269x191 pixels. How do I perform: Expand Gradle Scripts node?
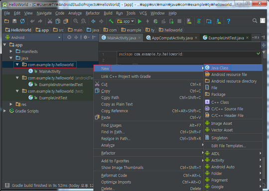[5, 111]
